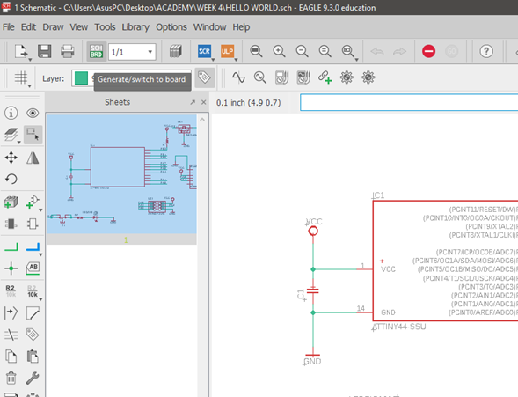
Task: Select the Split wire tool
Action: [x=11, y=335]
